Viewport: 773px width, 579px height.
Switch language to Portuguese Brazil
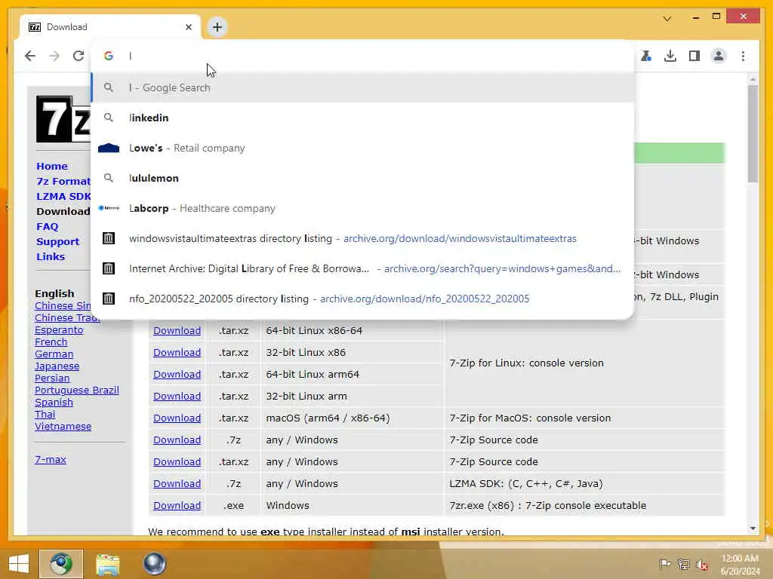pos(76,390)
